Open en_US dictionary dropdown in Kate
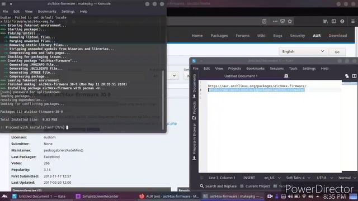The height and width of the screenshot is (201, 358). [272, 178]
